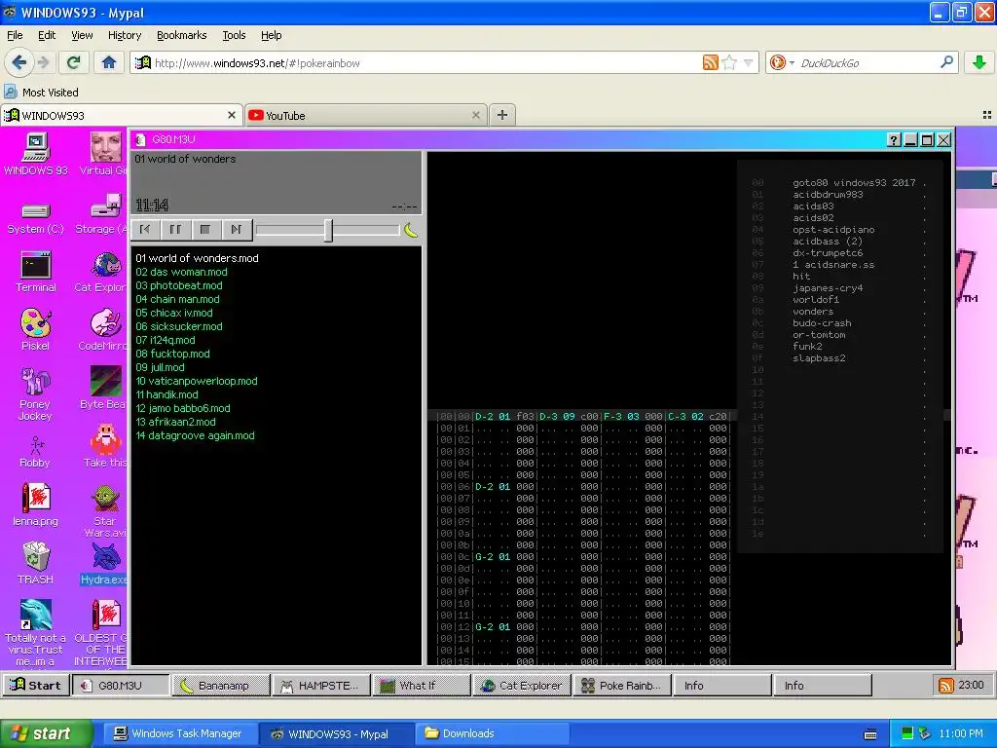
Task: Select 05 chicax iv.mod in playlist
Action: click(174, 313)
